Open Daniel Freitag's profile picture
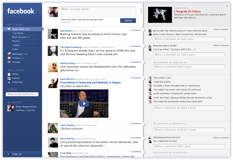Viewport: 233px width, 160px height. 53,67
